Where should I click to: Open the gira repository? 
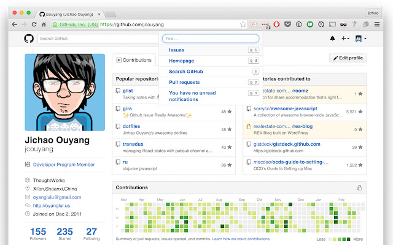click(127, 108)
